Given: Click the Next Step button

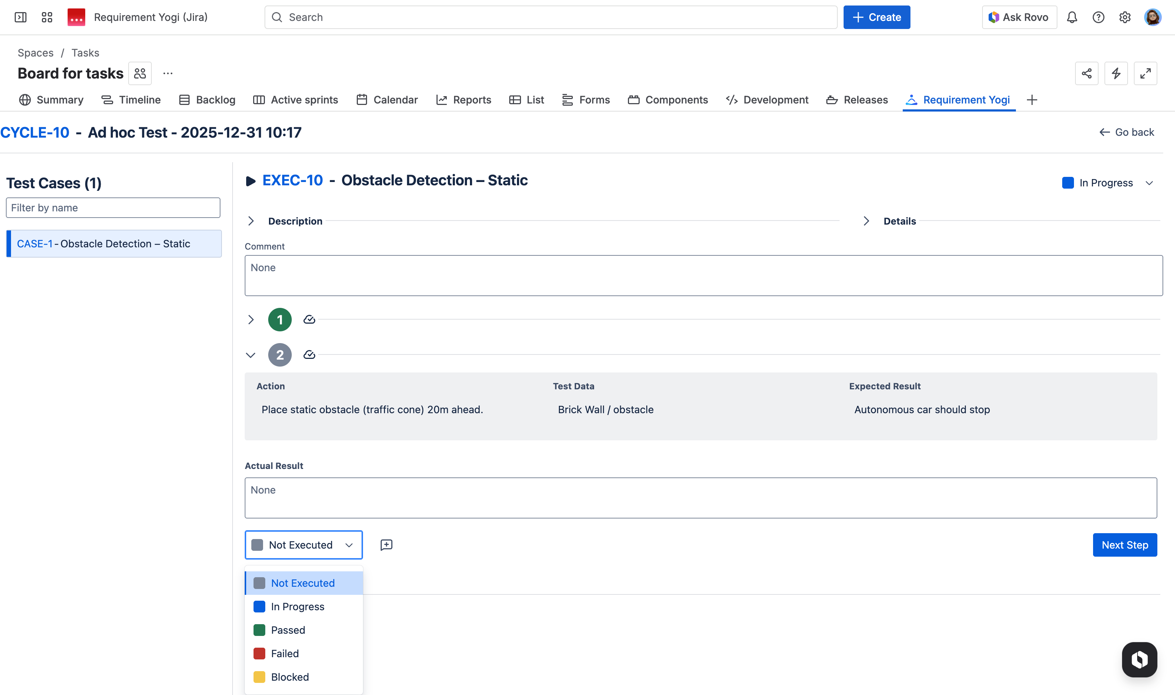Looking at the screenshot, I should 1124,545.
